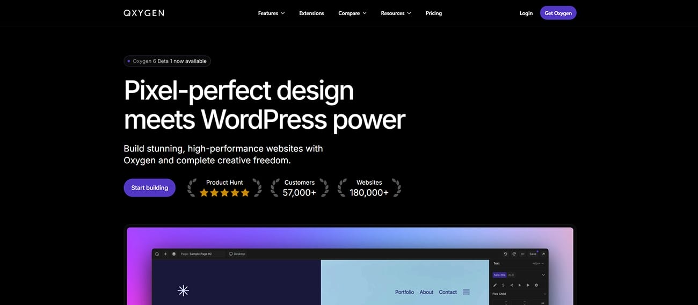Click the Save button in editor preview

point(533,254)
